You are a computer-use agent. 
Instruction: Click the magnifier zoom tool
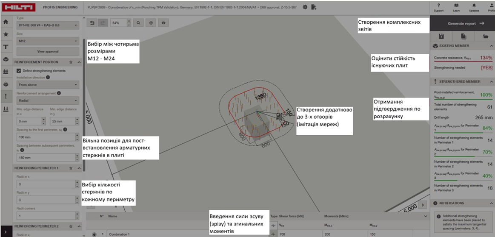pyautogui.click(x=138, y=22)
